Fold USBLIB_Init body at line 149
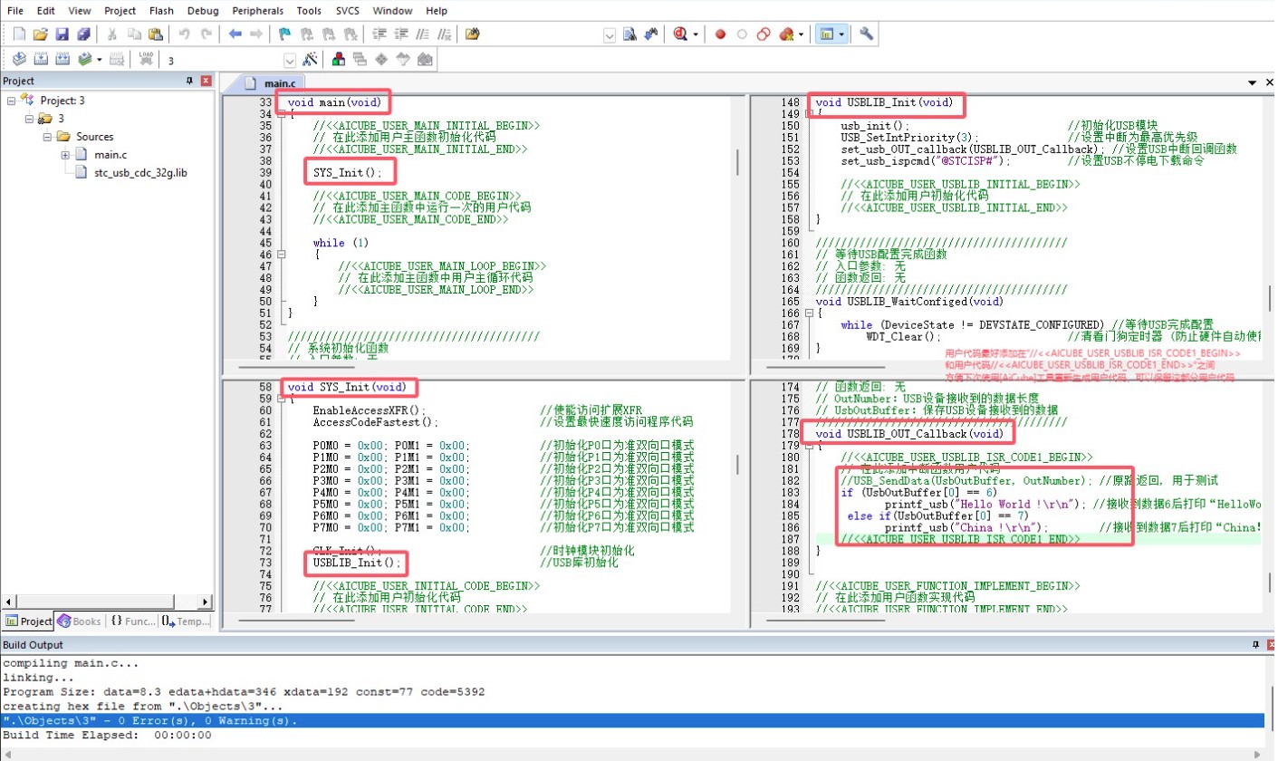Viewport: 1278px width, 761px height. click(x=809, y=114)
